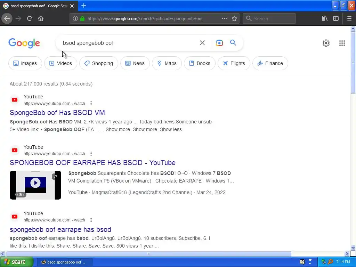Click the help question mark tray icon

coord(302,262)
